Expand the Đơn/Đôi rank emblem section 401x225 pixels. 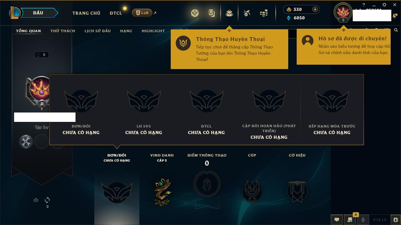pyautogui.click(x=117, y=192)
